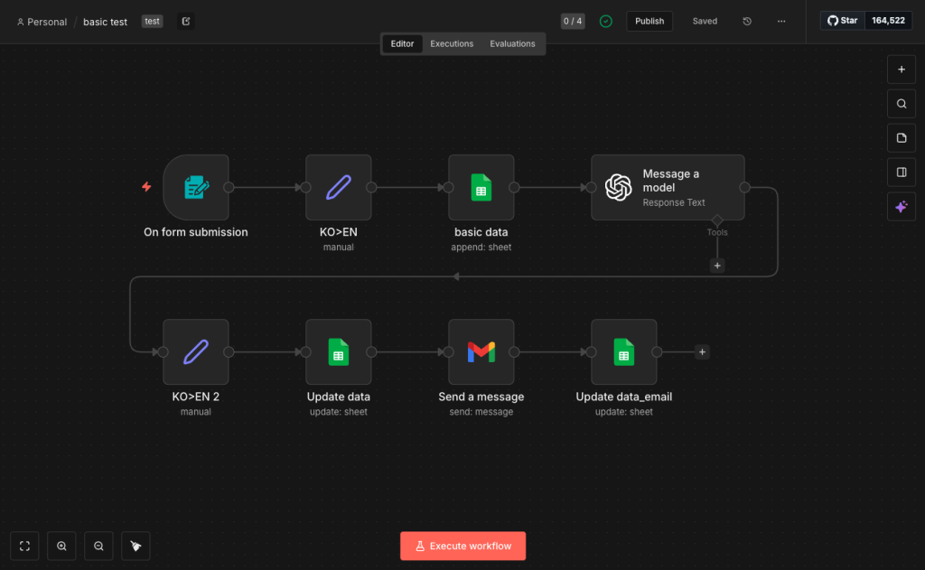Click the Publish button

pyautogui.click(x=649, y=21)
